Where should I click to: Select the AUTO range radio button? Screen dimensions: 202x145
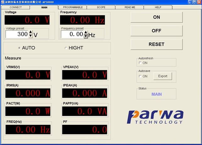point(20,48)
